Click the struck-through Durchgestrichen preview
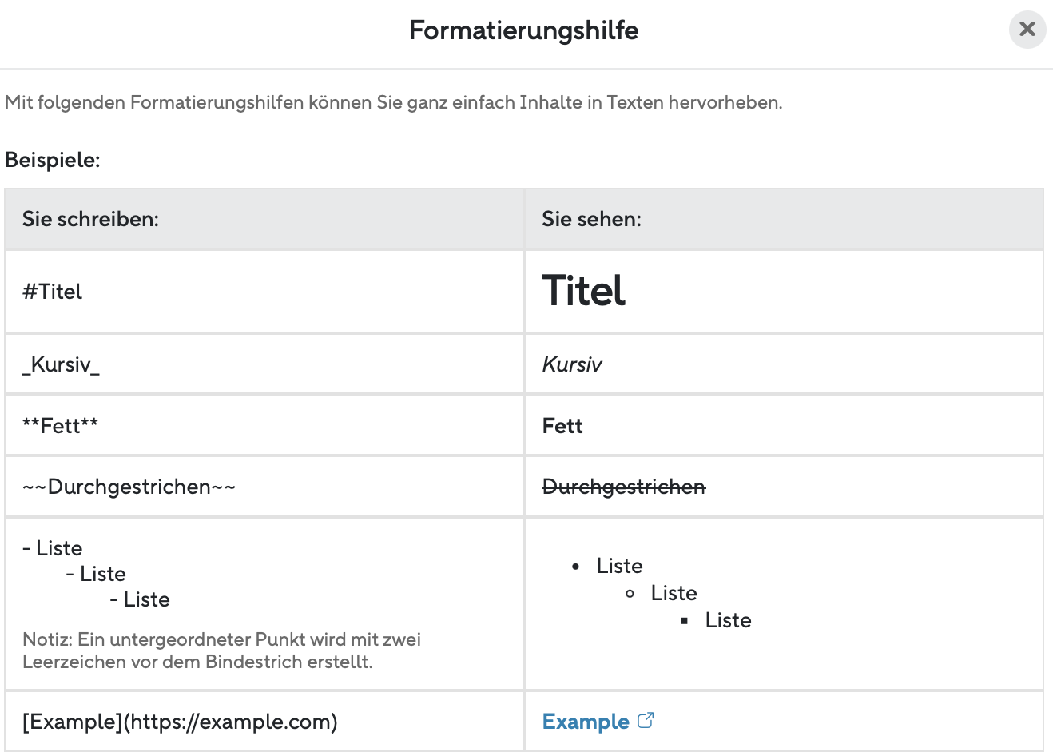This screenshot has width=1053, height=756. [624, 487]
